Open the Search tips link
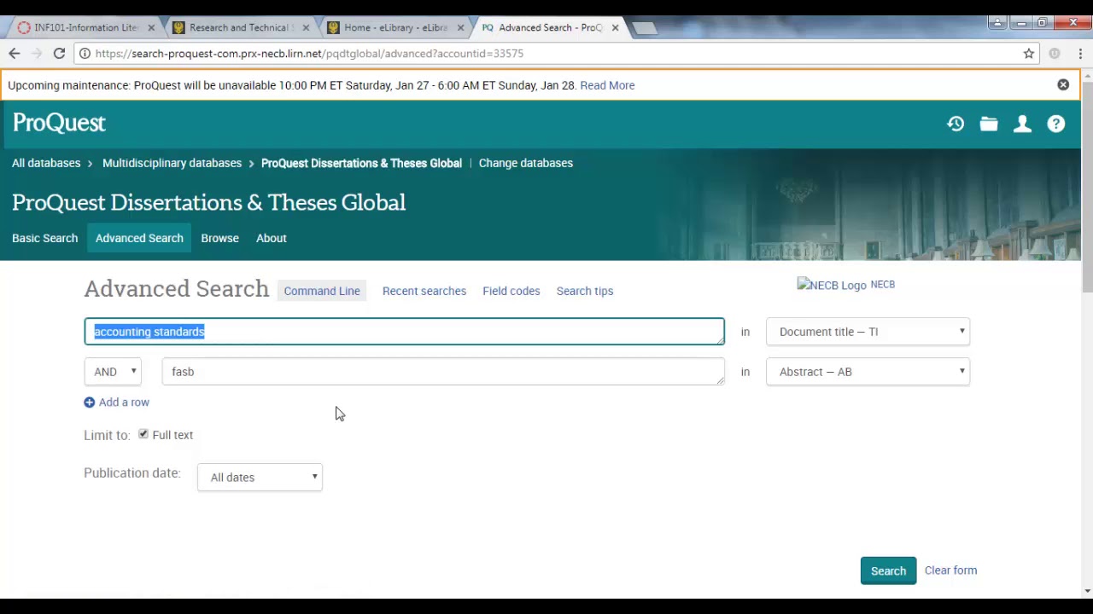Image resolution: width=1093 pixels, height=614 pixels. click(585, 291)
